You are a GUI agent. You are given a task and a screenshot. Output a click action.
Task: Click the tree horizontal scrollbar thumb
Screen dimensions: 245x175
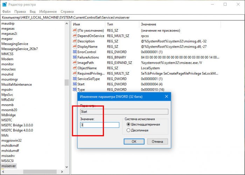pos(40,171)
